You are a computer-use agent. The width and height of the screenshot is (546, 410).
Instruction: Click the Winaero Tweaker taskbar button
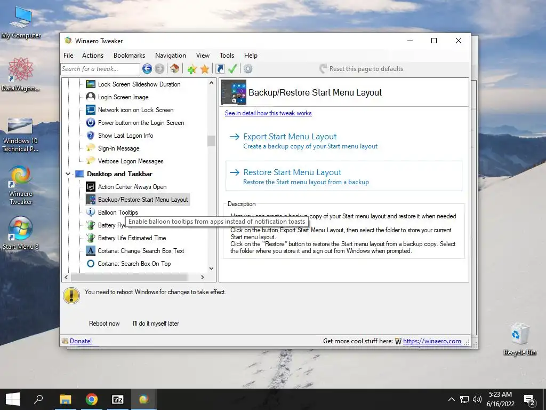point(144,399)
